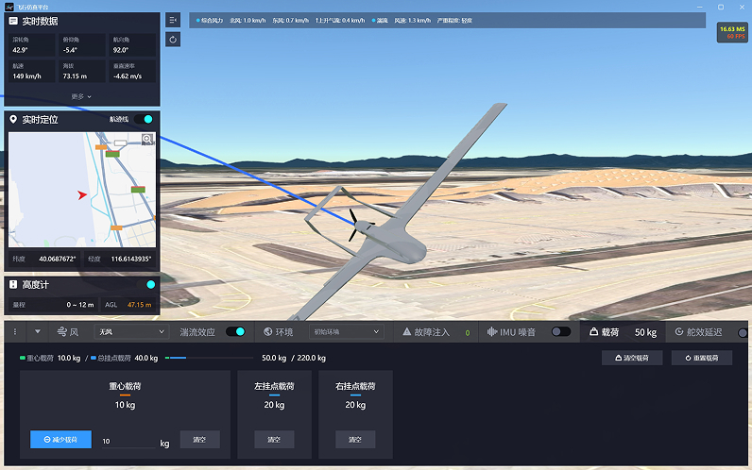Screen dimensions: 752x470
Task: Click the heading value 92.0°
Action: click(x=120, y=50)
